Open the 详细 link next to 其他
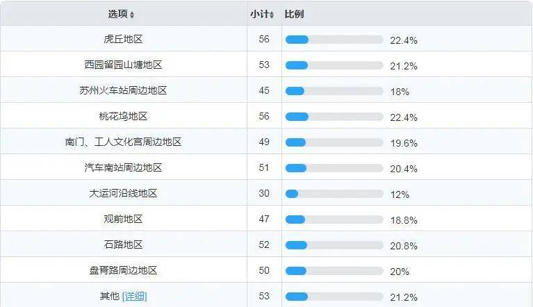Screen dimensions: 533x307 point(134,296)
